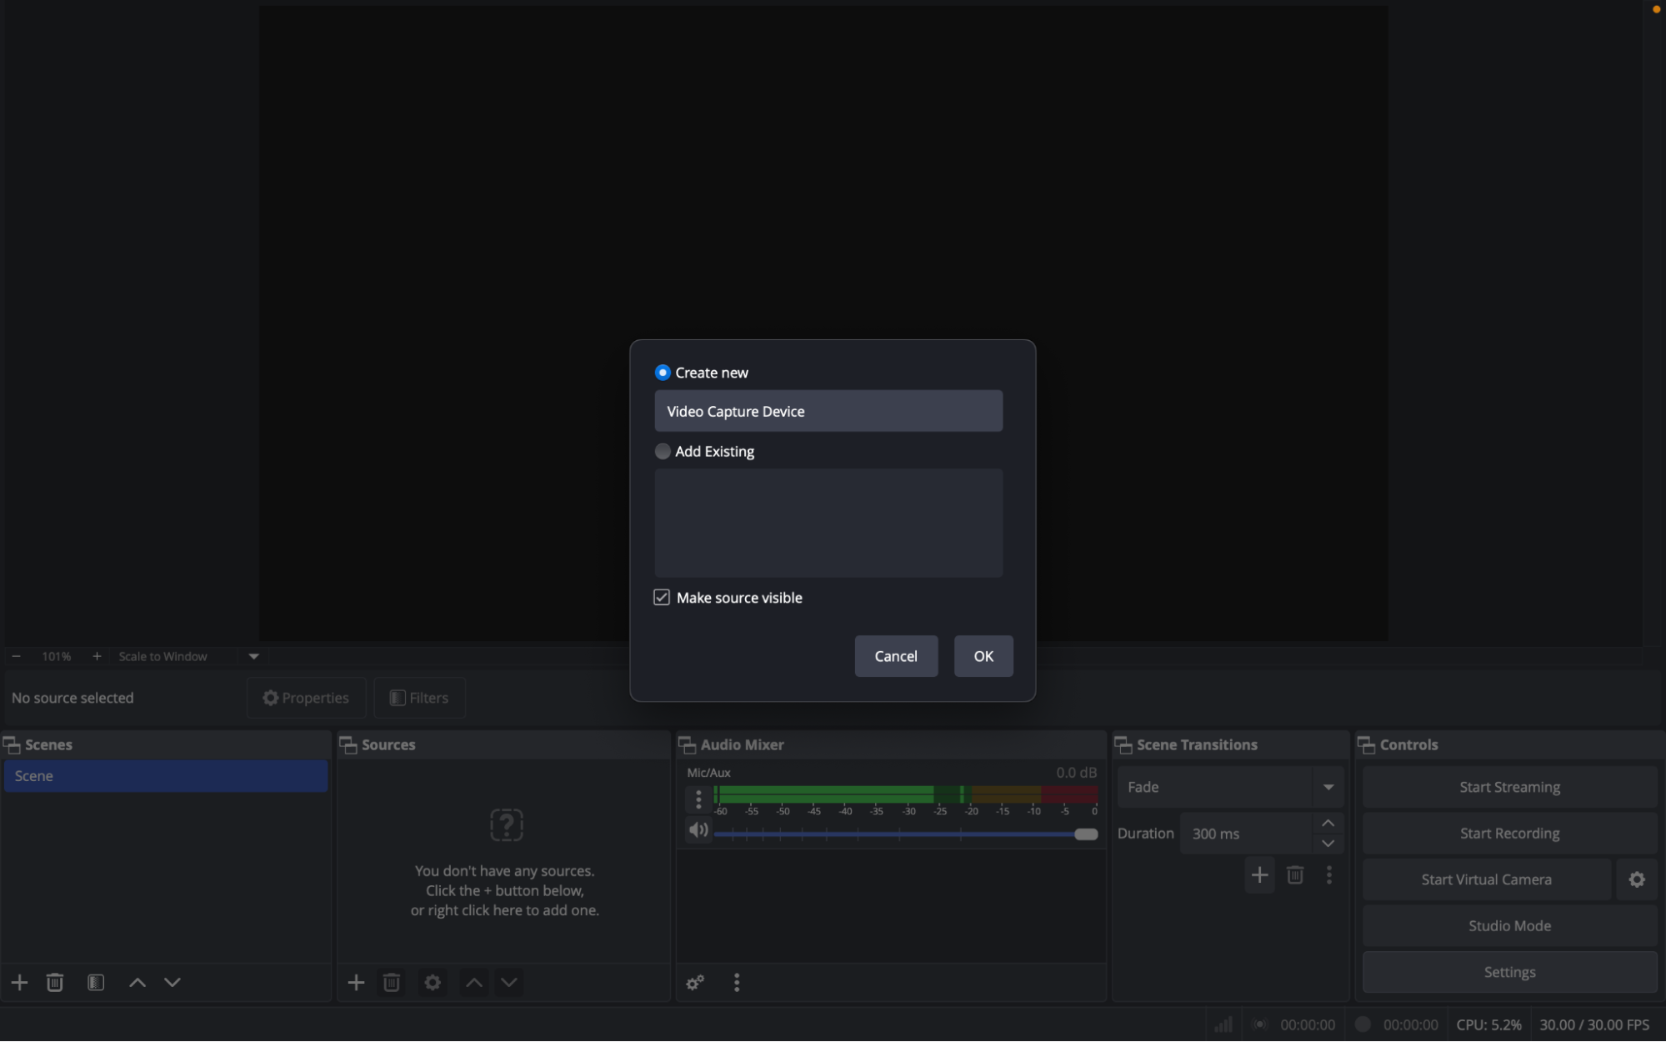
Task: Select the Scene entry in Scenes list
Action: coord(166,777)
